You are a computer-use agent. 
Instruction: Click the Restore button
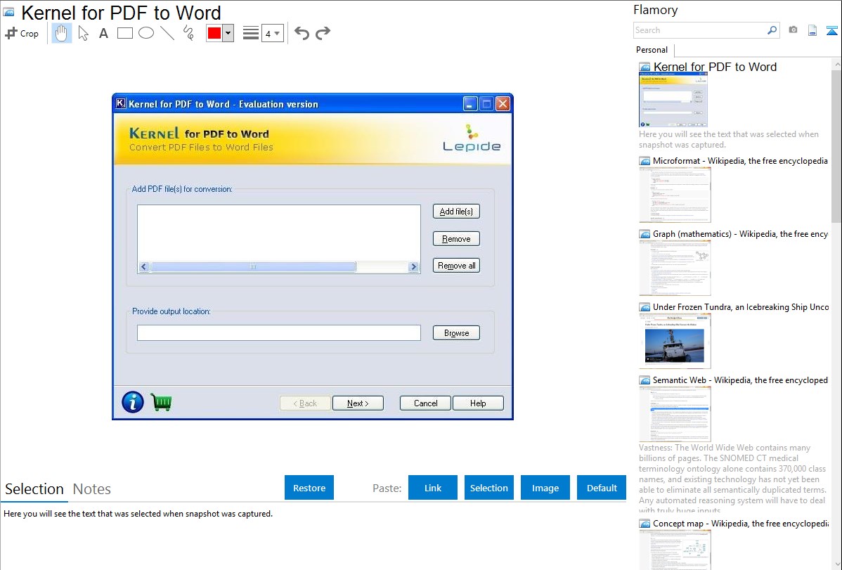click(x=309, y=488)
